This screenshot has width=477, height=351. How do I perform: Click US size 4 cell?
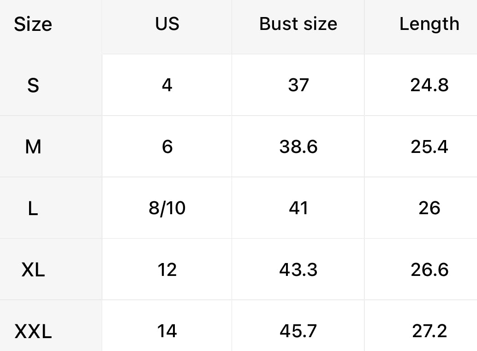click(167, 85)
